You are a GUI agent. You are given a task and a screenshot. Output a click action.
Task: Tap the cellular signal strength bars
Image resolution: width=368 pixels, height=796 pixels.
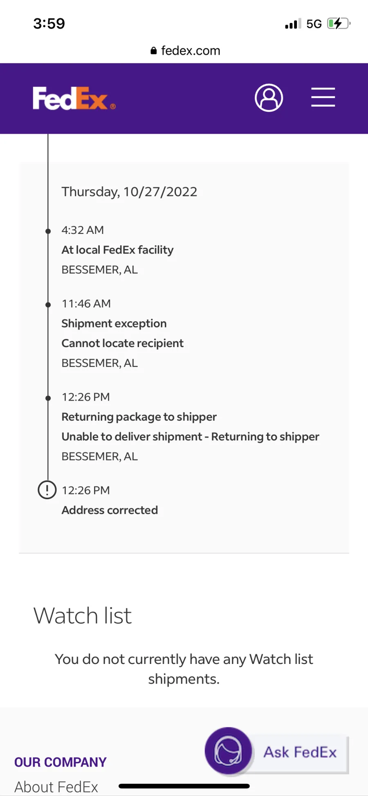(293, 24)
